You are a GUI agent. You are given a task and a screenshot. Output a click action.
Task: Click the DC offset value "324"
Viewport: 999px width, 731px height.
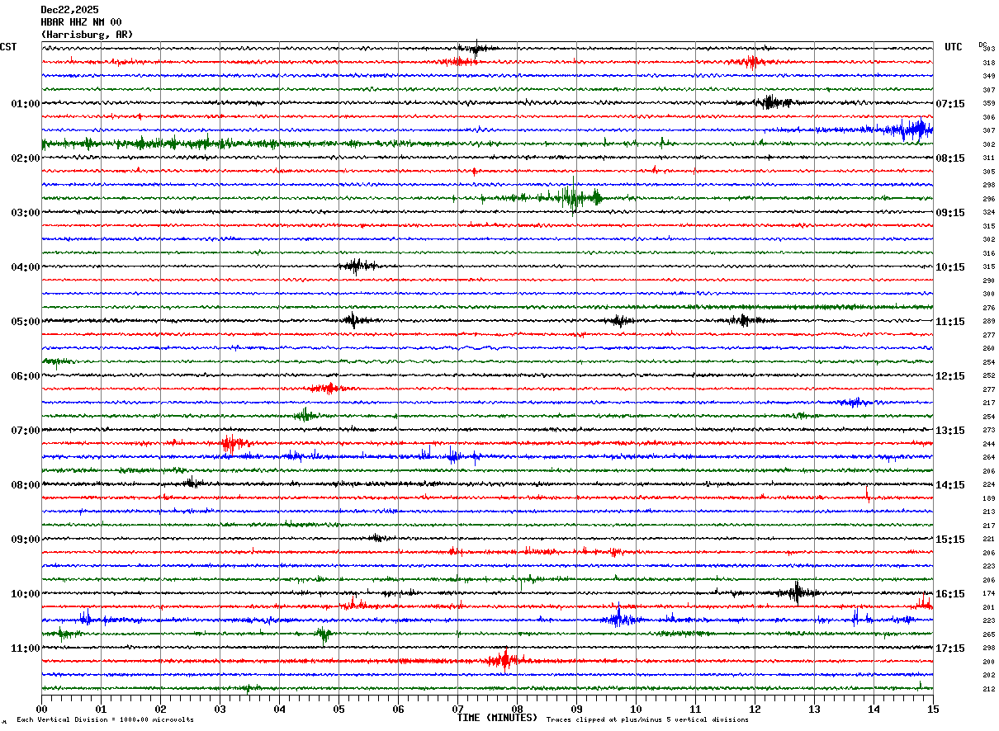point(988,213)
